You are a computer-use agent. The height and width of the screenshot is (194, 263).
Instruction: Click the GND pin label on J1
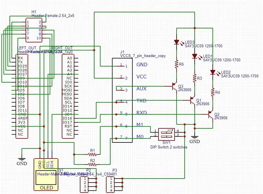coord(142,65)
